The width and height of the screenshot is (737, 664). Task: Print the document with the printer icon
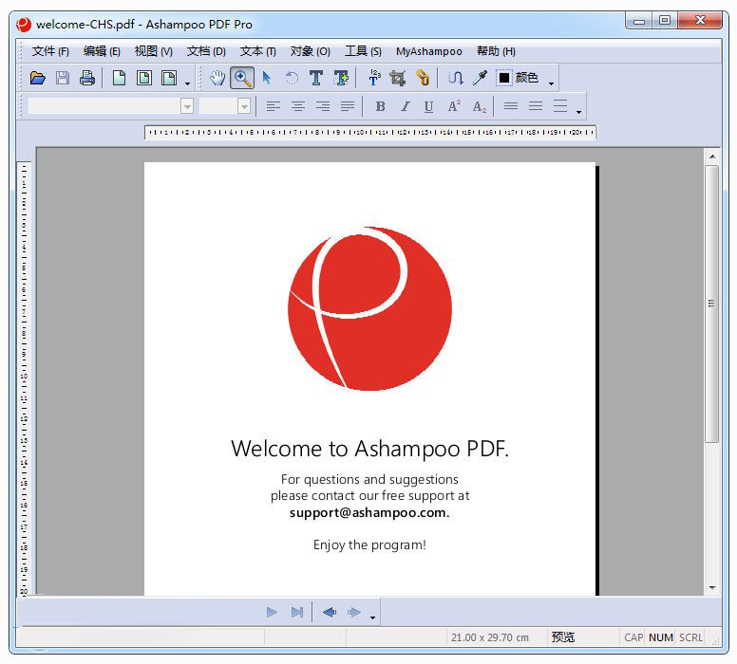coord(87,78)
